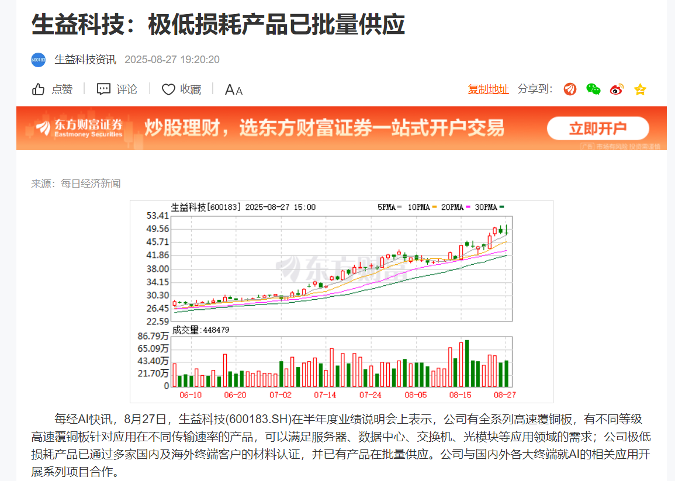The width and height of the screenshot is (675, 481).
Task: Click the Eastmoney Securities logo in banner
Action: pyautogui.click(x=79, y=128)
